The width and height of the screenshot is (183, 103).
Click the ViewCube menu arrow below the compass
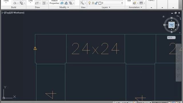point(180,33)
